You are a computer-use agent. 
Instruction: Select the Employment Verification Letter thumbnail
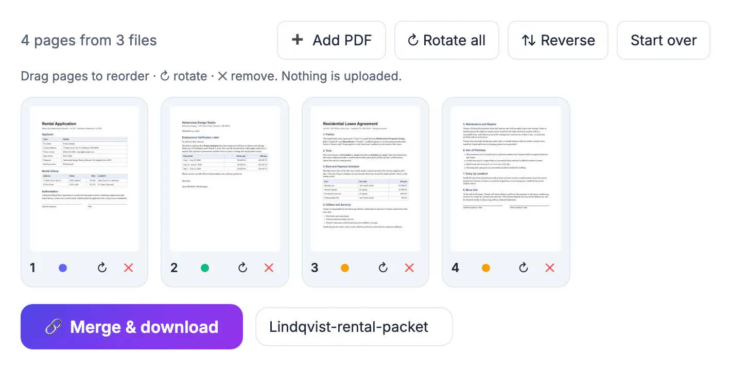225,179
